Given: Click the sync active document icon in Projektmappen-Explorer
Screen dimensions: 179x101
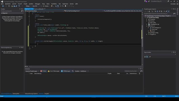Looking at the screenshot, I should (155, 11).
